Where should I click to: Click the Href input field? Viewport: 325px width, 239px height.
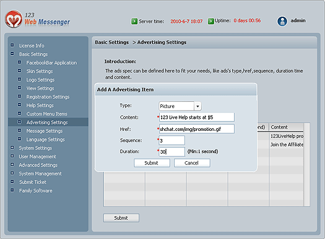[197, 129]
